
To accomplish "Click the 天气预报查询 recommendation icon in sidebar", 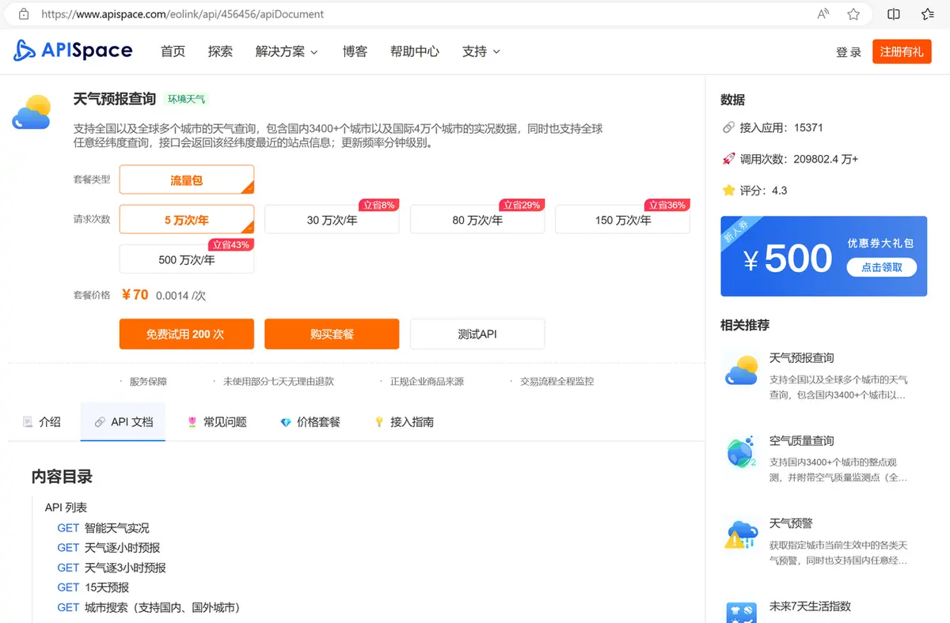I will point(742,371).
